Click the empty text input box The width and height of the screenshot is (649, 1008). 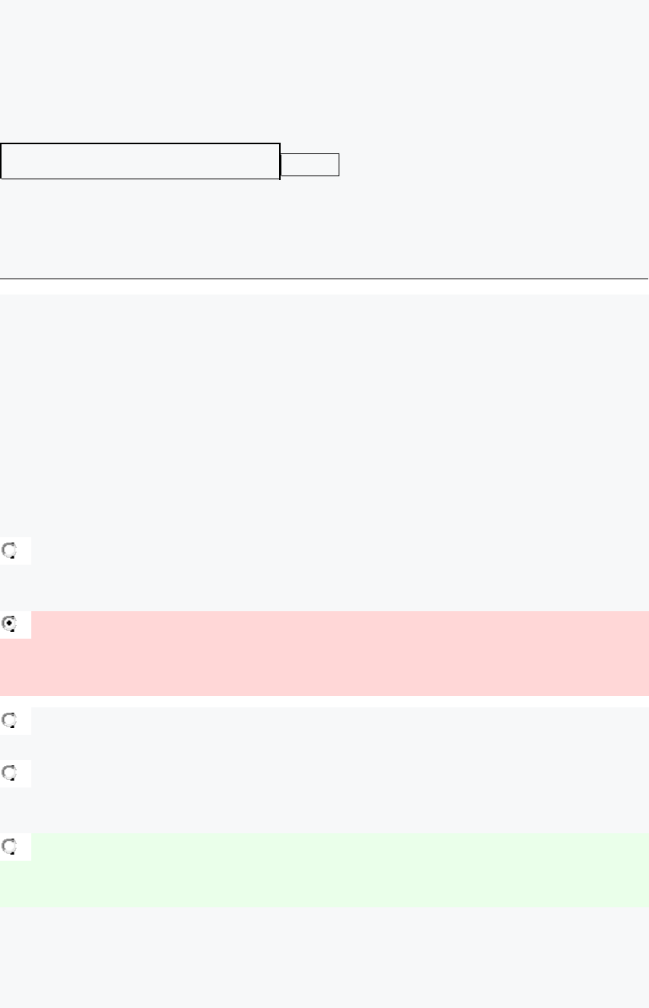click(x=140, y=161)
